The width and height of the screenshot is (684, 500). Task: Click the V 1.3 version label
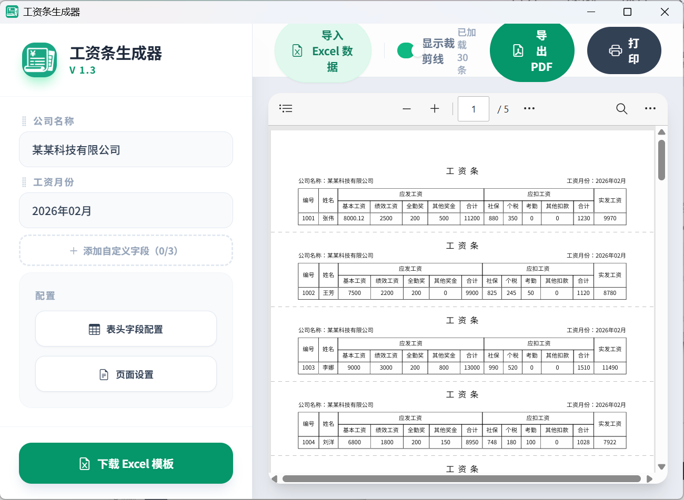(83, 70)
